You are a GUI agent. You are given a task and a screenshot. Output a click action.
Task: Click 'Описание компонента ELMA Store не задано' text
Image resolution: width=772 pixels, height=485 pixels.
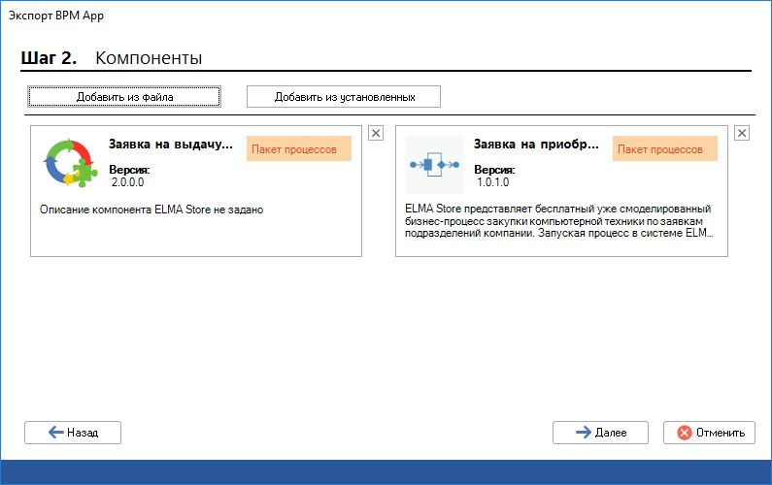coord(151,210)
